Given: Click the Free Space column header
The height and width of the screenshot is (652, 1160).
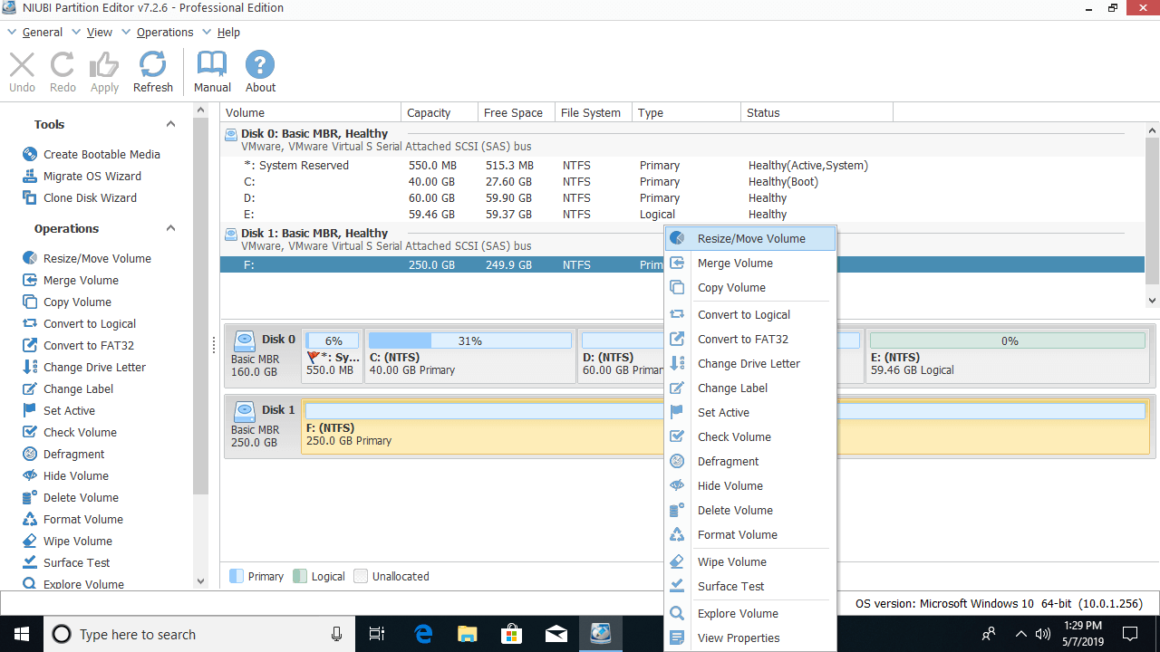Looking at the screenshot, I should click(513, 113).
